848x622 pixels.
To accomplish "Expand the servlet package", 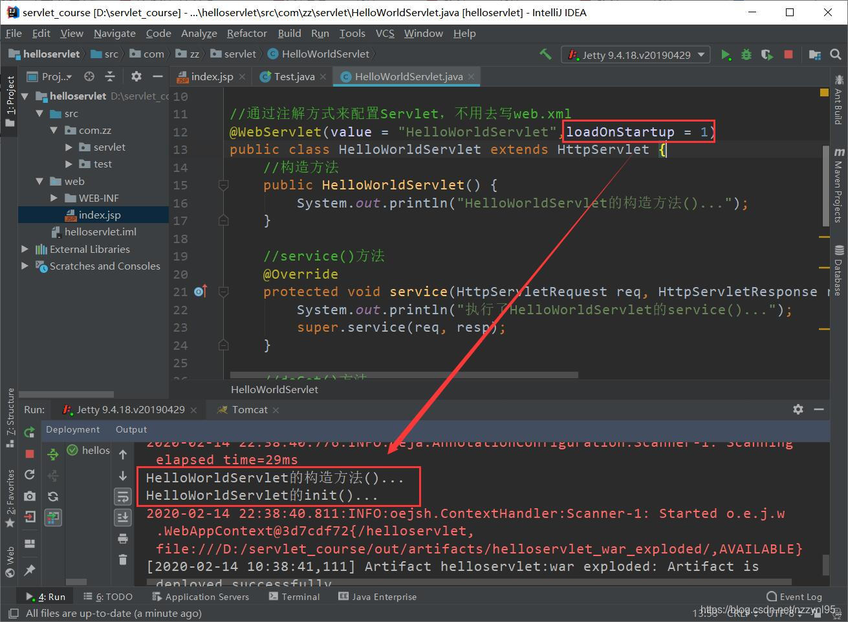I will (x=69, y=147).
